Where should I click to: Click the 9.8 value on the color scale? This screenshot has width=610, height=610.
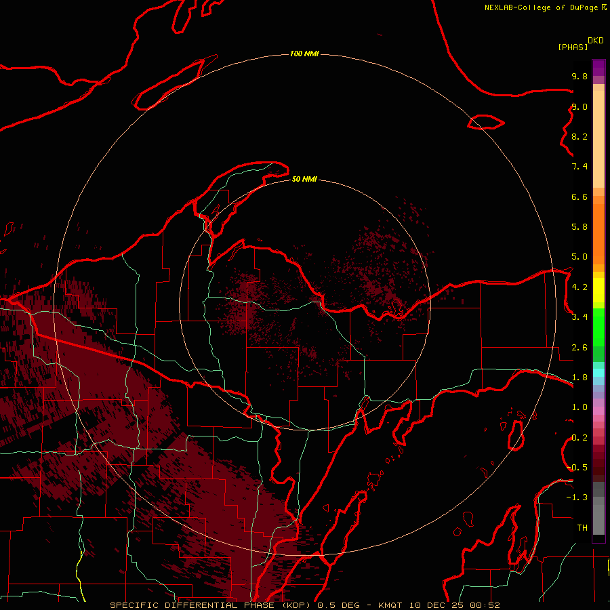579,76
